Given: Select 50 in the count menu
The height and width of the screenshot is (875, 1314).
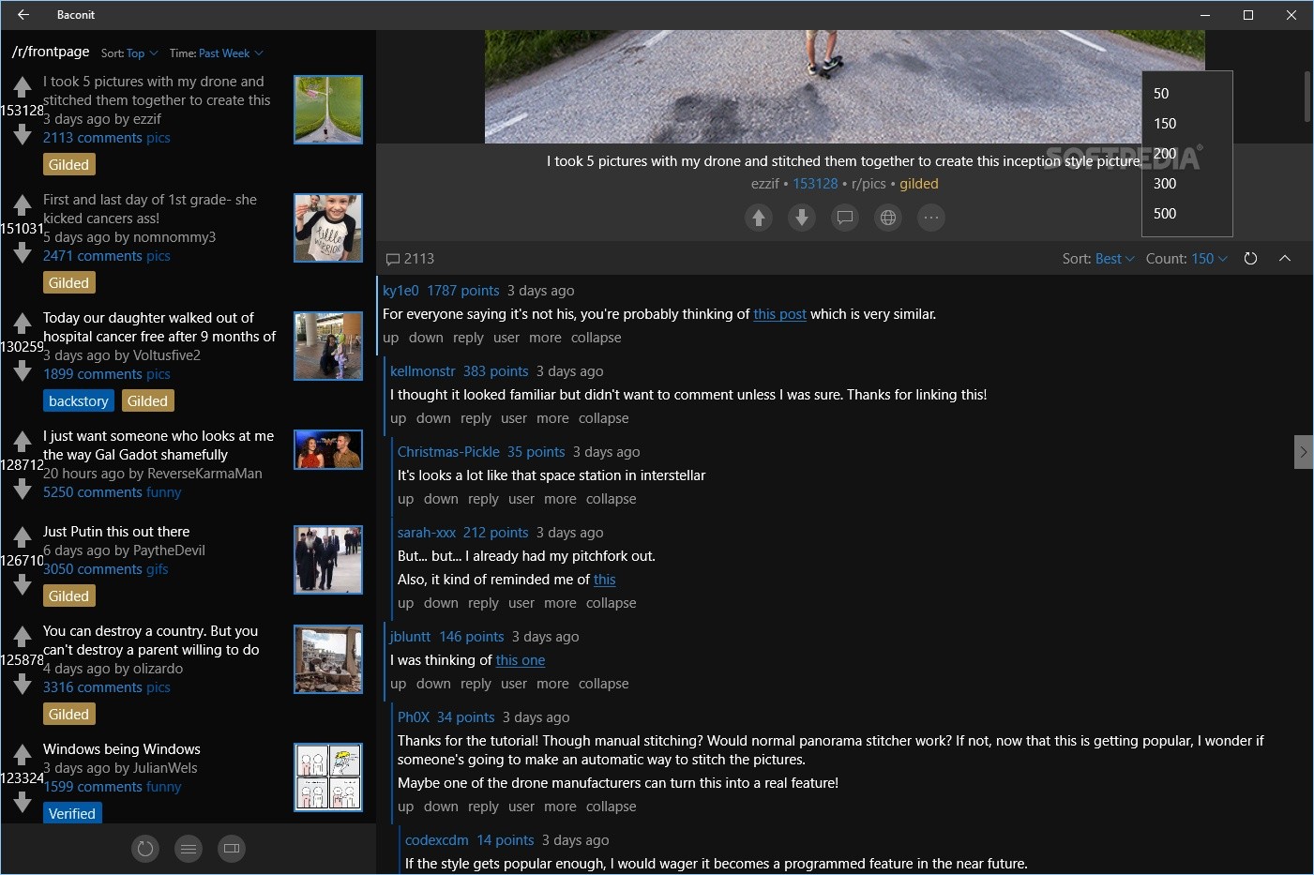Looking at the screenshot, I should (1187, 94).
